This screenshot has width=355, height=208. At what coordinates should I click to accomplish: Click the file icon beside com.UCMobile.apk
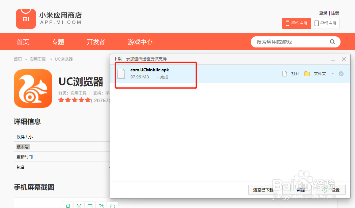(x=121, y=73)
